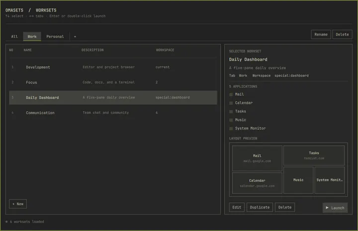Click the Daily Dashboard title in details panel
Image resolution: width=358 pixels, height=231 pixels.
[x=248, y=59]
